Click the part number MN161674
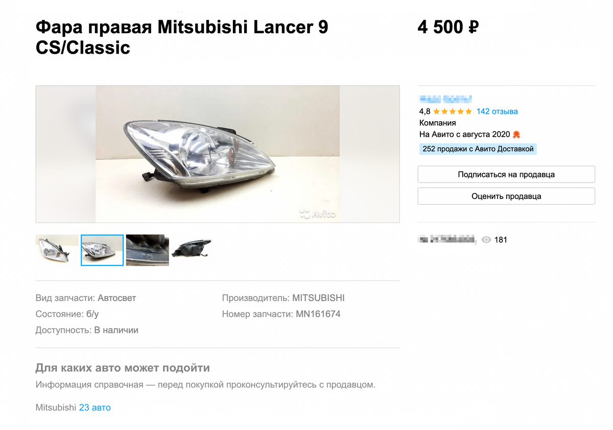 pyautogui.click(x=318, y=314)
